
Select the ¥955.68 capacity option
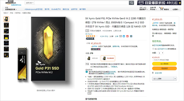pos(93,58)
